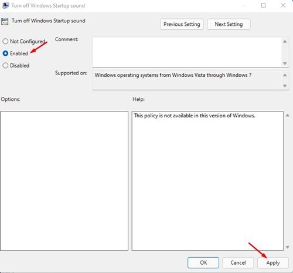Maximize the policy dialog window
Screen dimensions: 293x273
[x=263, y=5]
